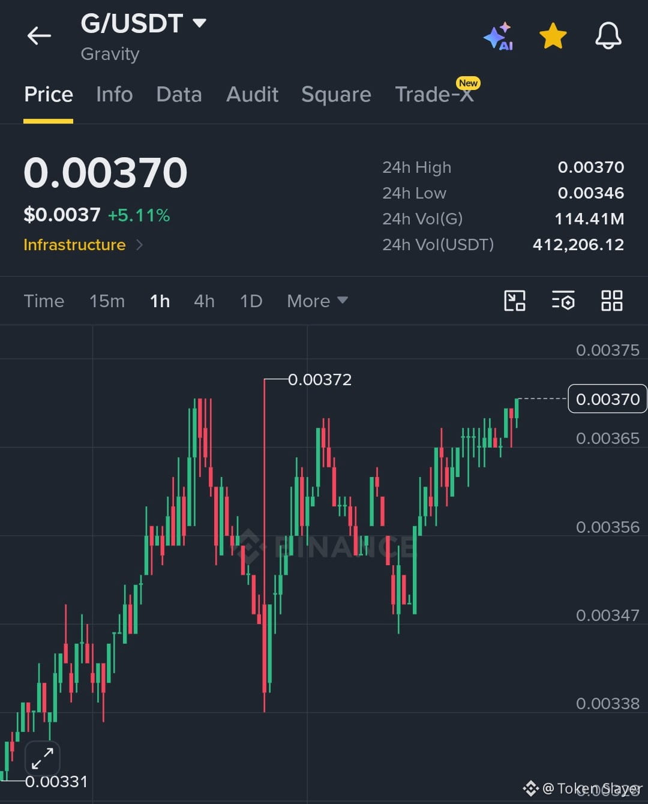Viewport: 648px width, 804px height.
Task: Expand chart to fullscreen
Action: (43, 758)
